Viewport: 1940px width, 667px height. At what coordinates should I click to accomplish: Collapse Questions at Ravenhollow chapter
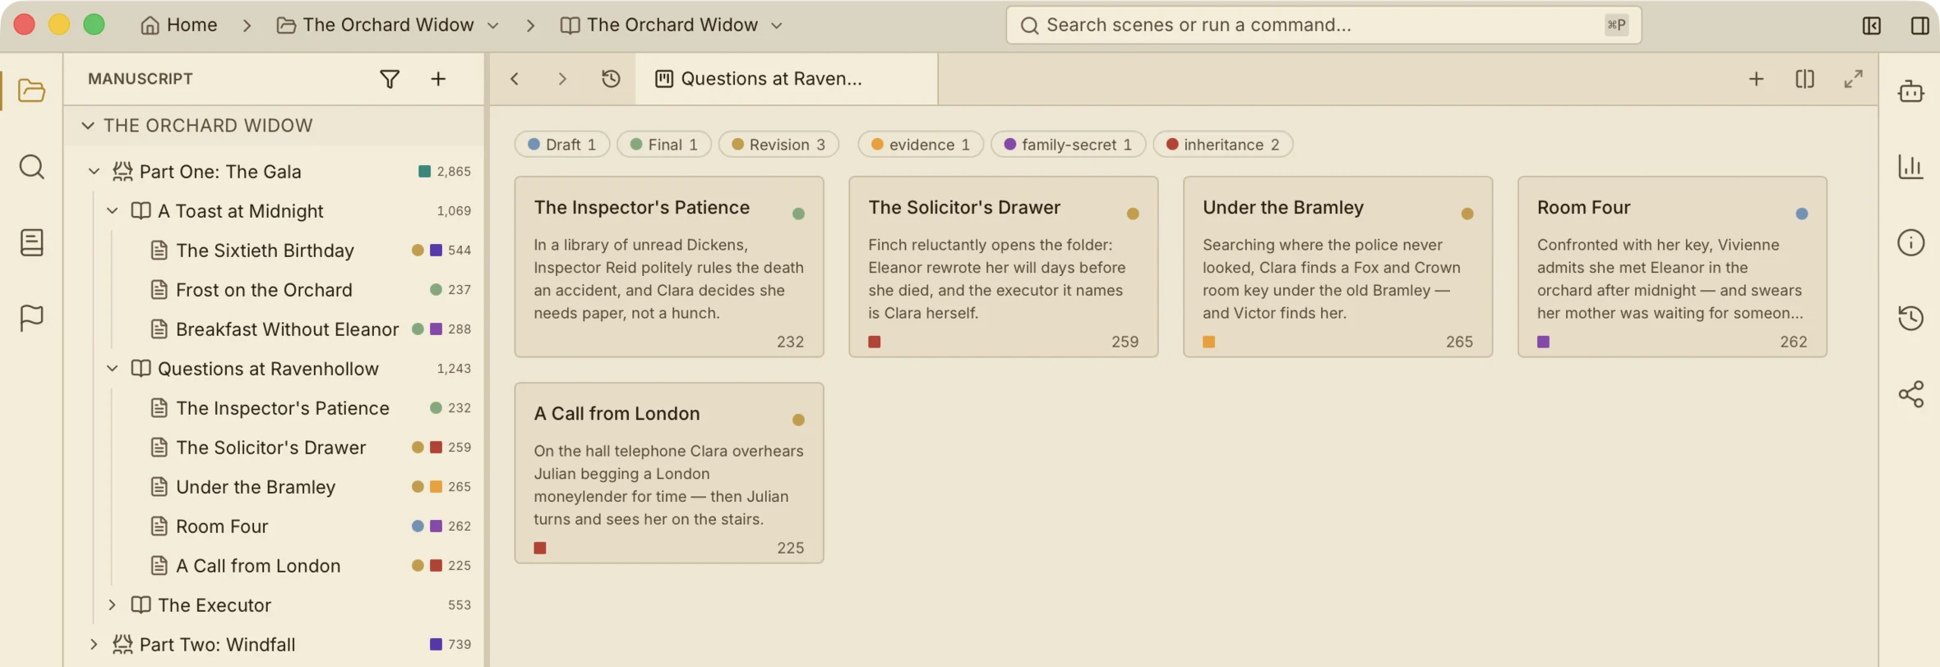click(x=113, y=369)
